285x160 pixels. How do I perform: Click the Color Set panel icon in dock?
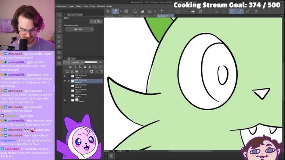click(59, 42)
